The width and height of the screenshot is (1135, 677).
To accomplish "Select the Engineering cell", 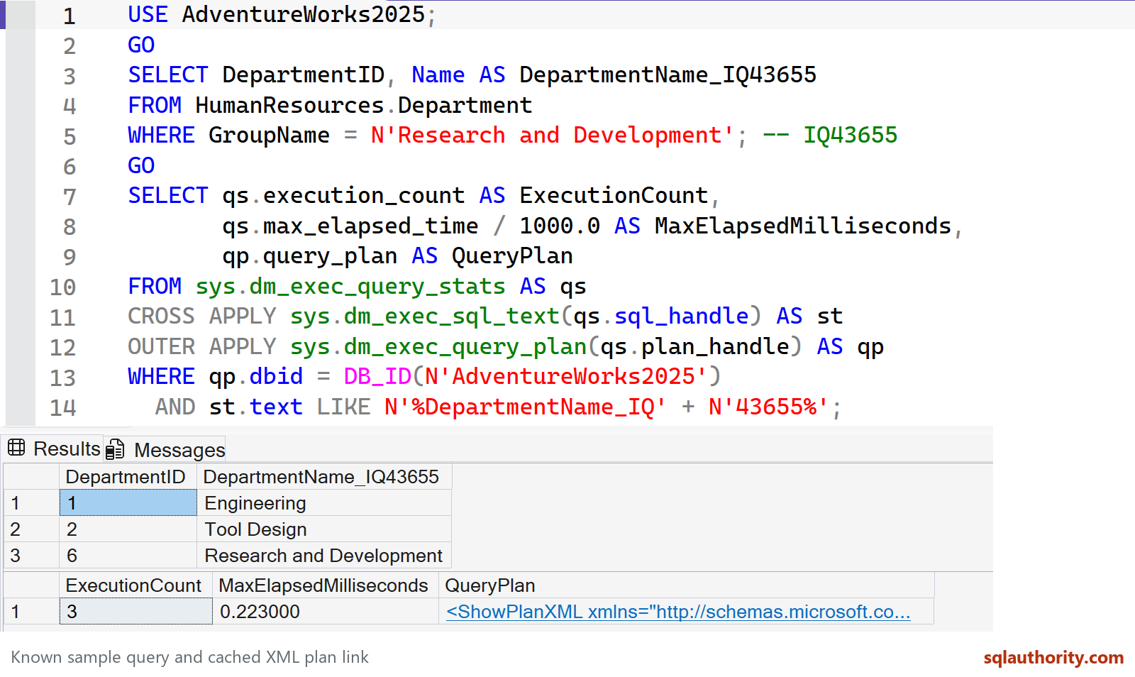I will (323, 503).
